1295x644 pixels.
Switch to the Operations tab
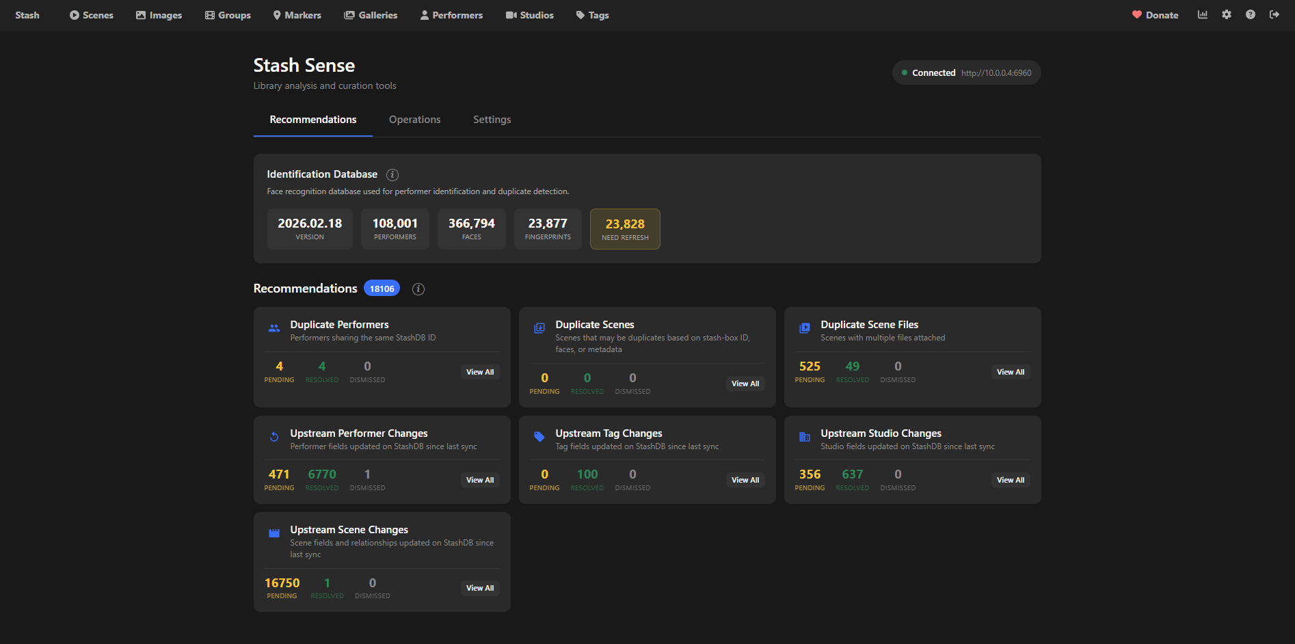click(x=414, y=120)
